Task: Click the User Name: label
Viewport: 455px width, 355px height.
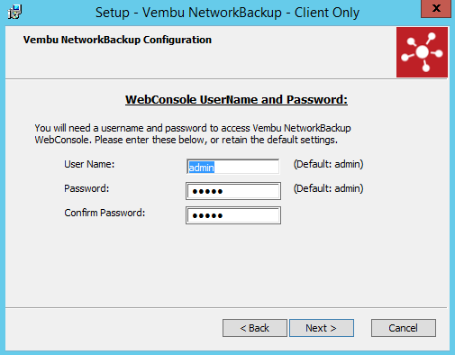Action: pyautogui.click(x=89, y=164)
